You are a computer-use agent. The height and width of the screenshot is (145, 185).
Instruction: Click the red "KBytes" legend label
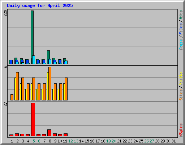tap(181, 130)
